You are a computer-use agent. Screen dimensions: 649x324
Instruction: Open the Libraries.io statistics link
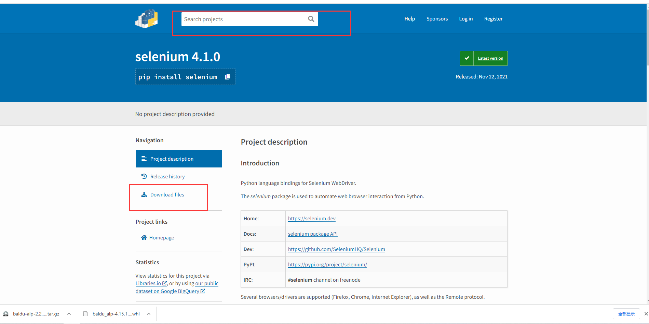tap(151, 283)
